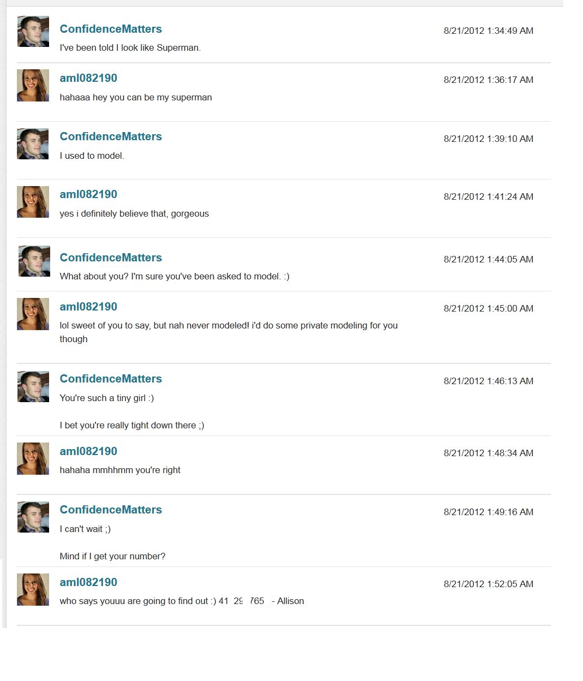Screen dimensions: 583x681
Task: Click aml082190 avatar beside 'you're right' reply
Action: 33,458
